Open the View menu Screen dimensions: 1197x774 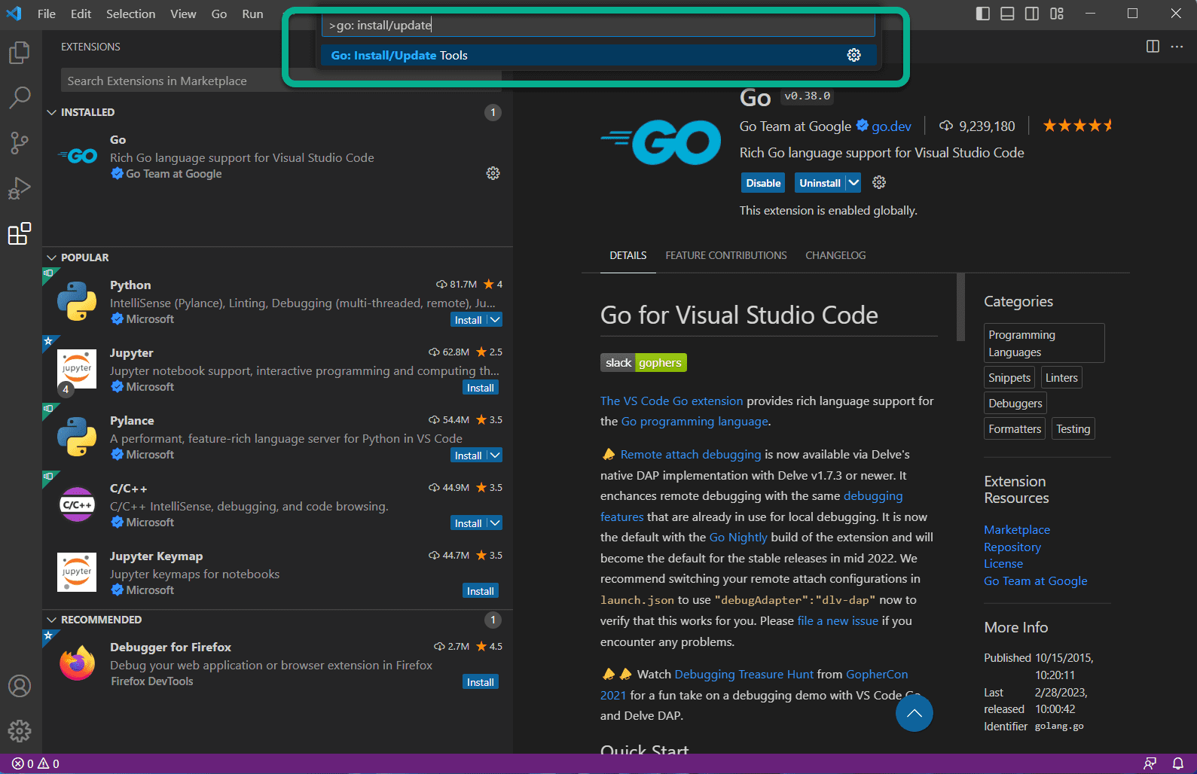183,14
